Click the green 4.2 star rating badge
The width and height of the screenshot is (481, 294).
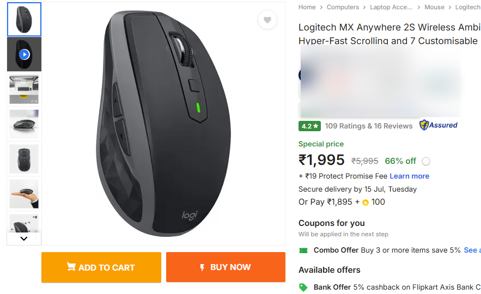click(309, 126)
